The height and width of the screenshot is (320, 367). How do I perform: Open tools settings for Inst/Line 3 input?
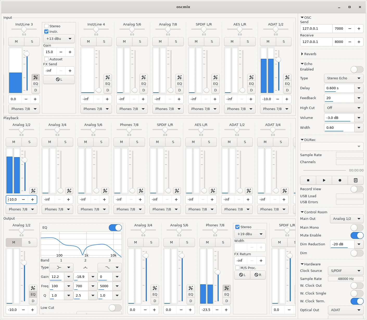click(36, 77)
